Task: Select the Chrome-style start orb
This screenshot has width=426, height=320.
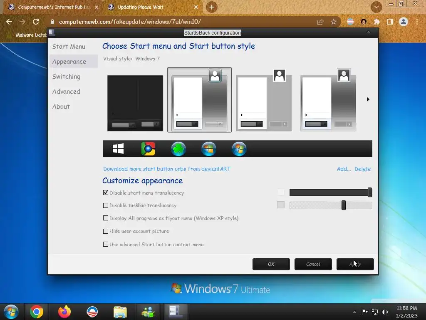Action: pos(148,149)
